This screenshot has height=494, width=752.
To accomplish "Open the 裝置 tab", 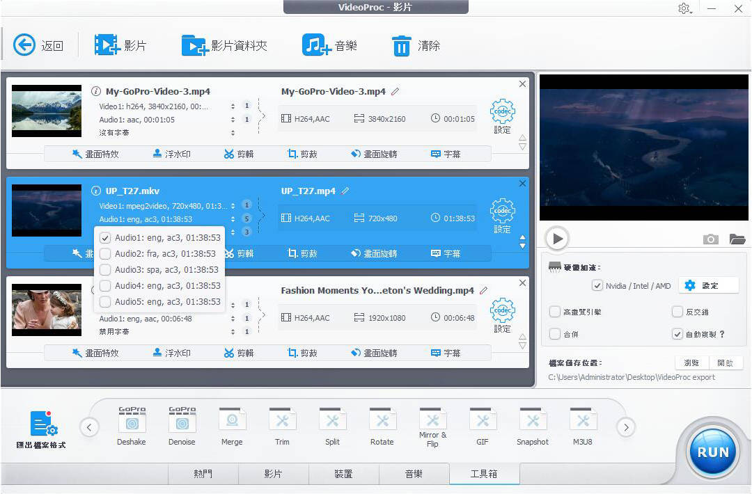I will coord(343,474).
